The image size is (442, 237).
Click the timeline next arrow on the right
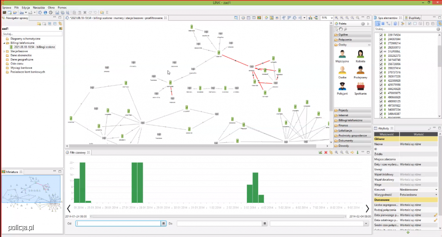coord(367,209)
